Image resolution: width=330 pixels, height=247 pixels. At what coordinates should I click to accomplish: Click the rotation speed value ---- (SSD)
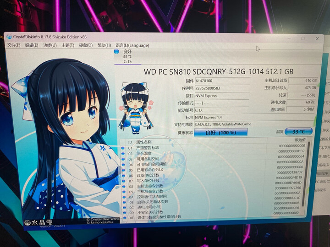302,95
